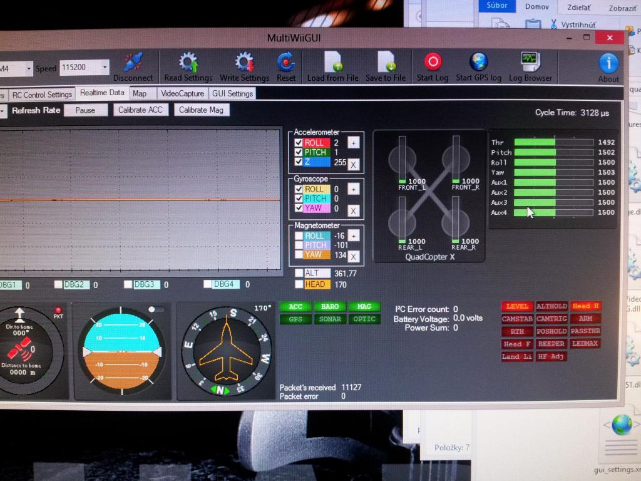Click the Write Settings gear icon
Viewport: 641px width, 481px height.
(x=244, y=63)
